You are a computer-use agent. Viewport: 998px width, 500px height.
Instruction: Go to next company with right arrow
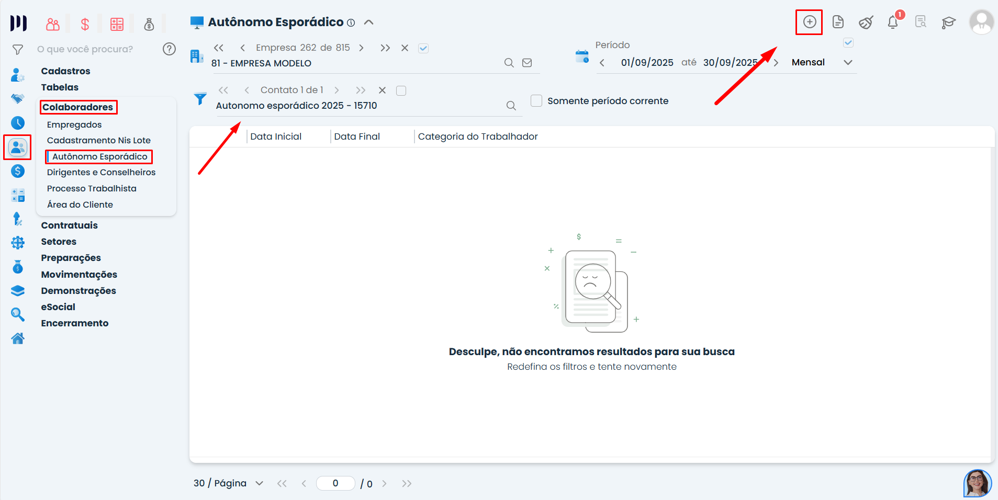[361, 48]
